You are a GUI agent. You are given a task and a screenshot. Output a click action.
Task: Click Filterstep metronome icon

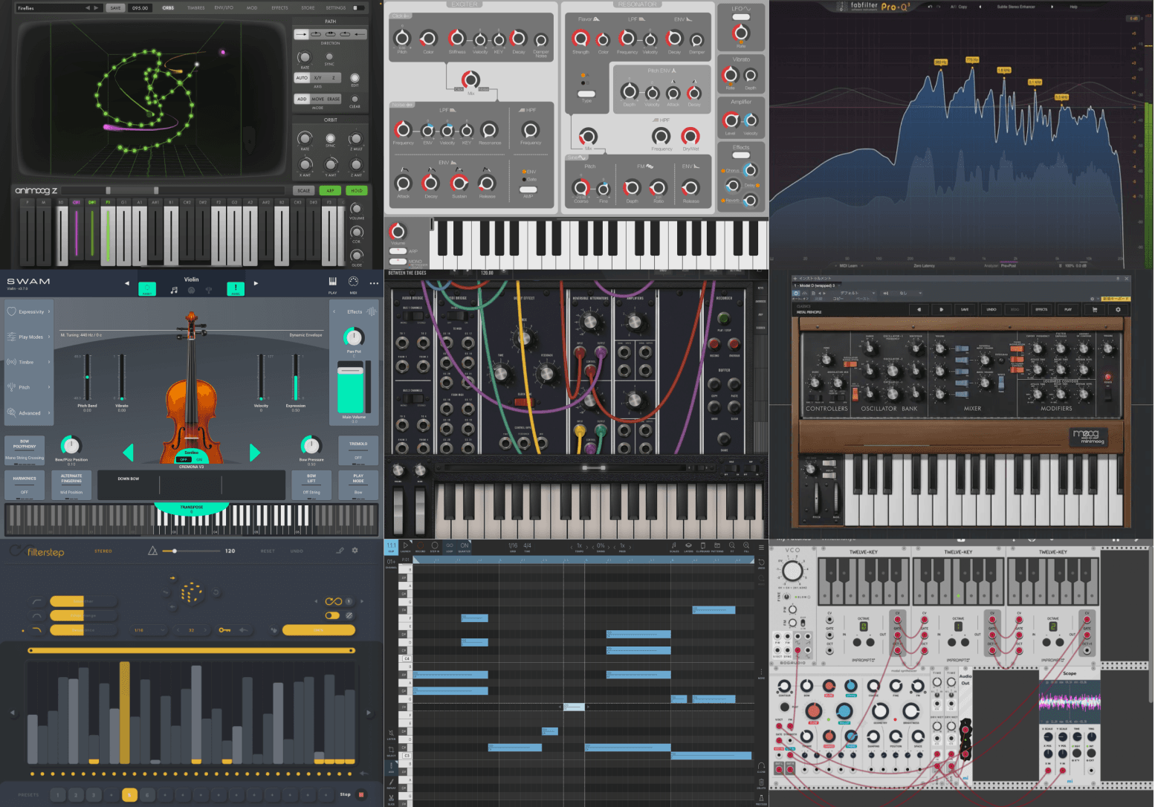point(152,551)
